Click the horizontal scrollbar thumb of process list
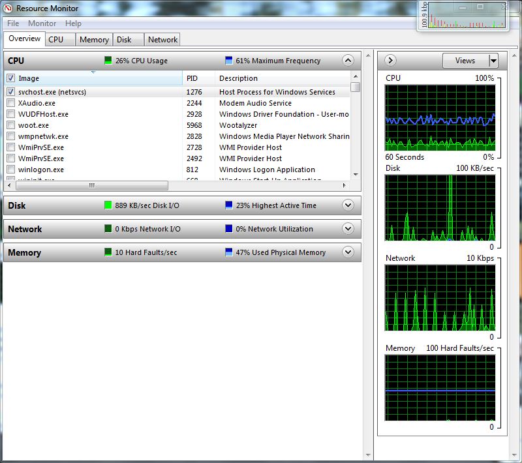The width and height of the screenshot is (522, 463). [92, 185]
